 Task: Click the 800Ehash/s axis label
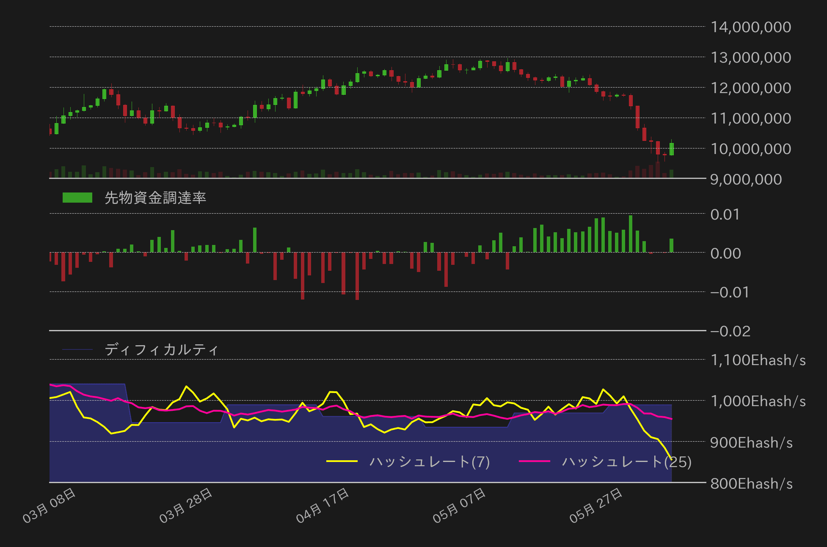click(x=752, y=484)
